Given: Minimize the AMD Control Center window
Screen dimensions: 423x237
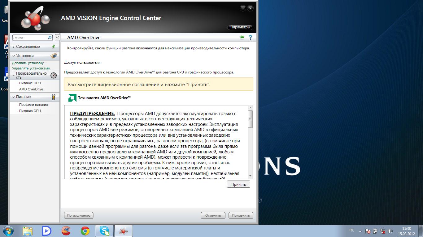Looking at the screenshot, I should click(x=243, y=8).
